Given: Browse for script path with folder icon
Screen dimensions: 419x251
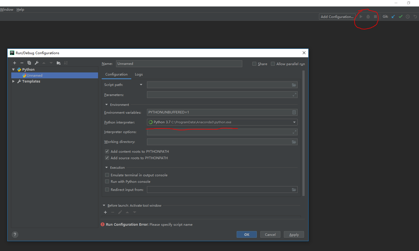Looking at the screenshot, I should (x=294, y=85).
